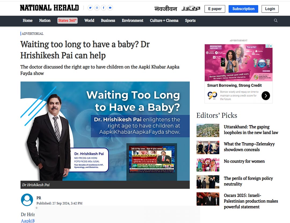Open the Uttarakhand land law thumbnail

click(208, 130)
